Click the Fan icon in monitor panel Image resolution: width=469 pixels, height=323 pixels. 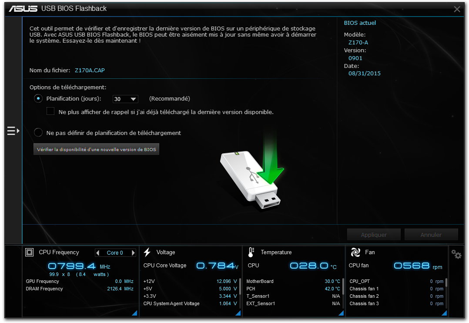click(355, 252)
